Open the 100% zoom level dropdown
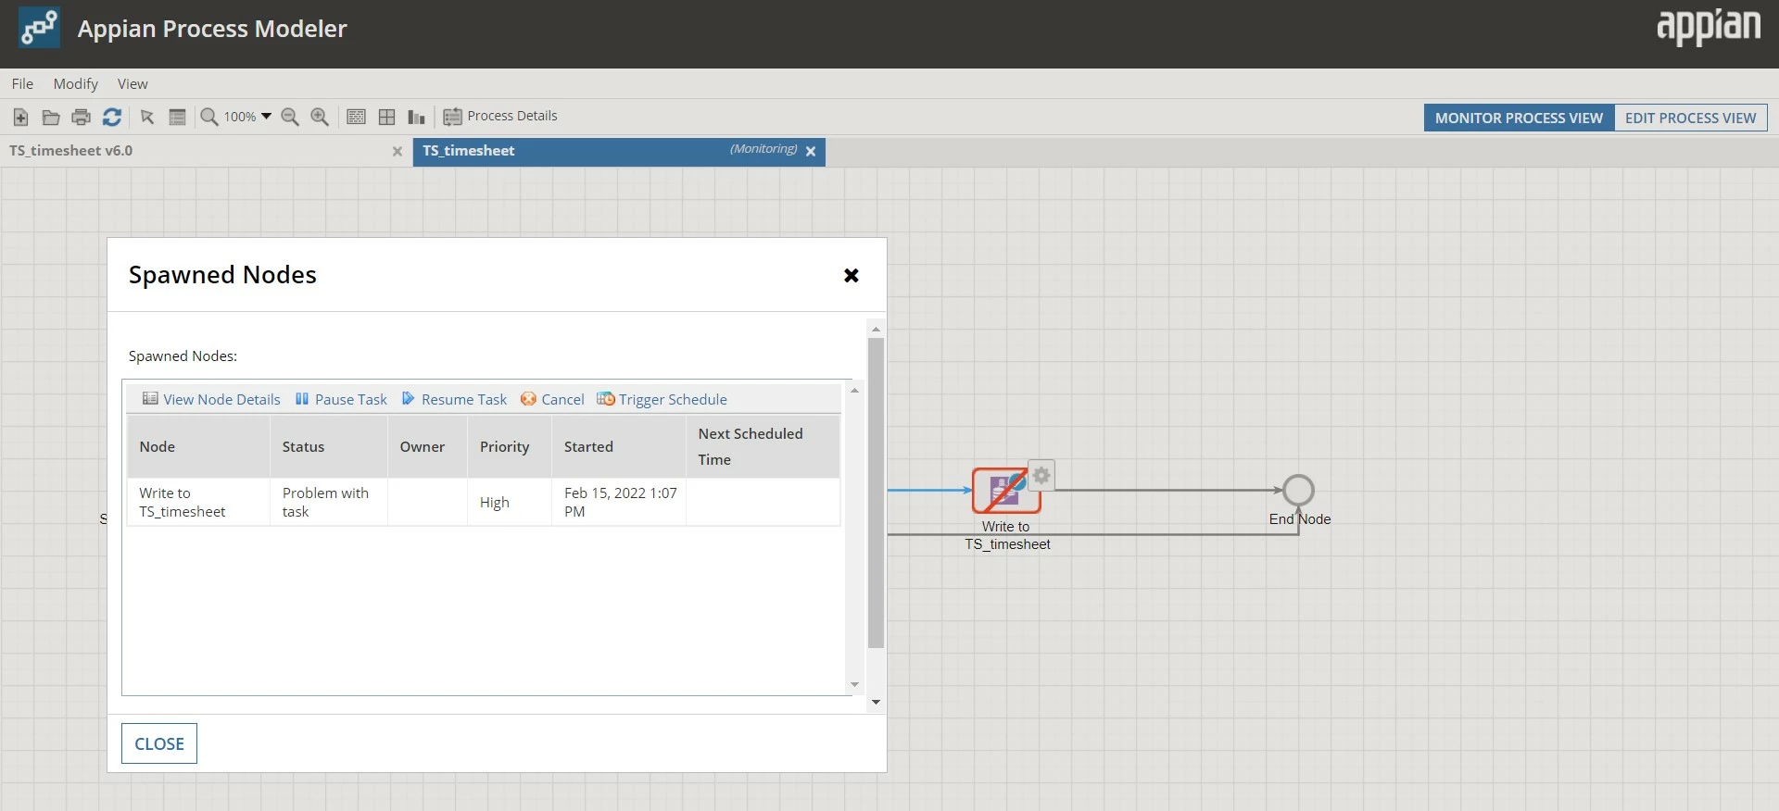This screenshot has height=811, width=1779. [266, 117]
